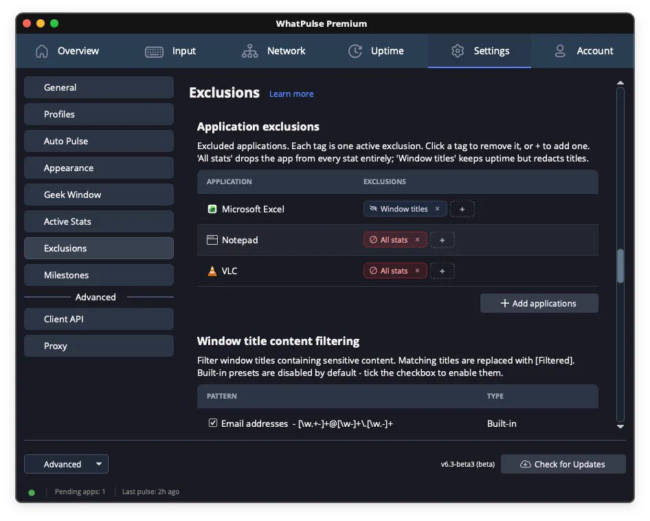The height and width of the screenshot is (521, 650).
Task: Add an exclusion to Notepad row
Action: point(442,240)
